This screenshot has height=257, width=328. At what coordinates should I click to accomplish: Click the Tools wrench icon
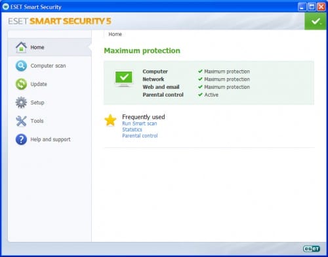click(x=21, y=121)
